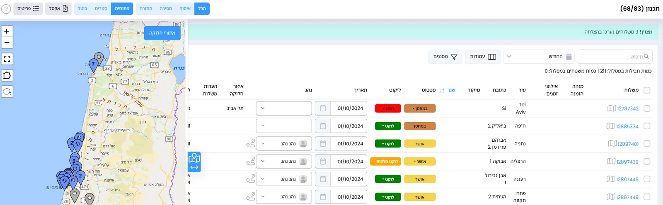Zoom in on the map
The image size is (663, 205).
click(7, 31)
